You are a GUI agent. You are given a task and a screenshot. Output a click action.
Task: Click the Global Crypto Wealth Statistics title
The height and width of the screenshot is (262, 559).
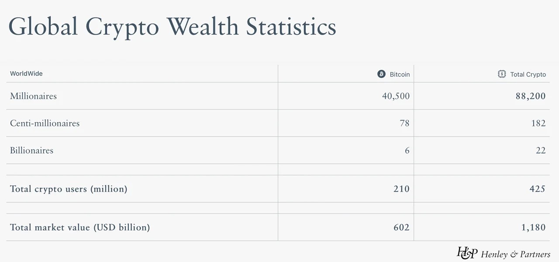[x=172, y=27]
